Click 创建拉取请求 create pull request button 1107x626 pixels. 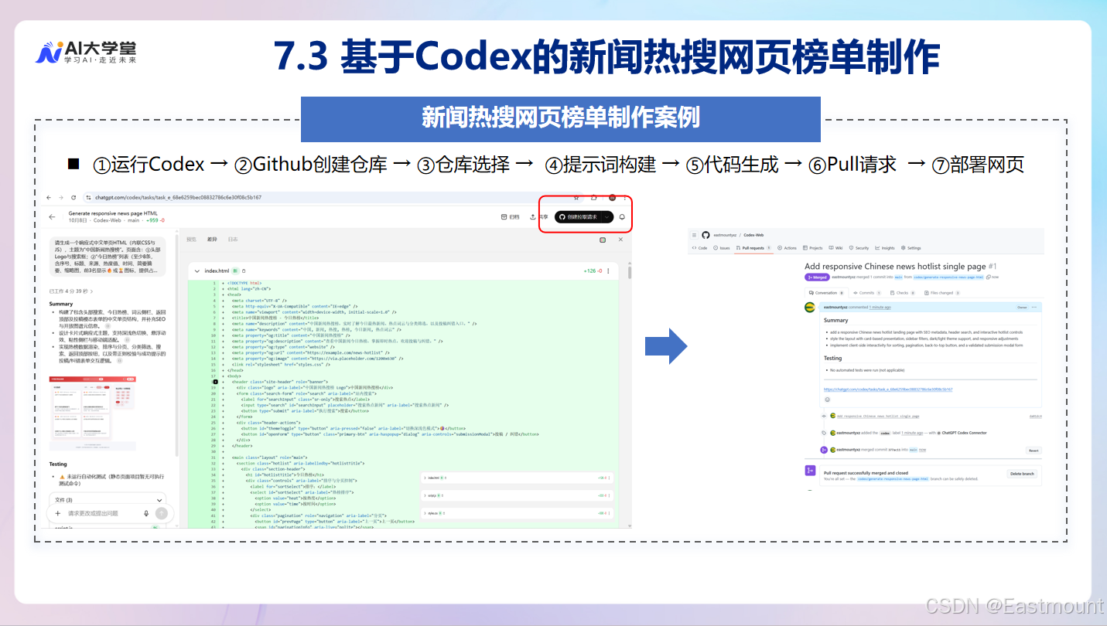[578, 217]
